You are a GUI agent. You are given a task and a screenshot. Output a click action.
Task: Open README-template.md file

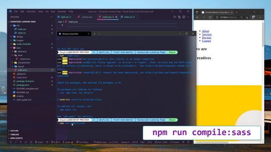click(27, 89)
